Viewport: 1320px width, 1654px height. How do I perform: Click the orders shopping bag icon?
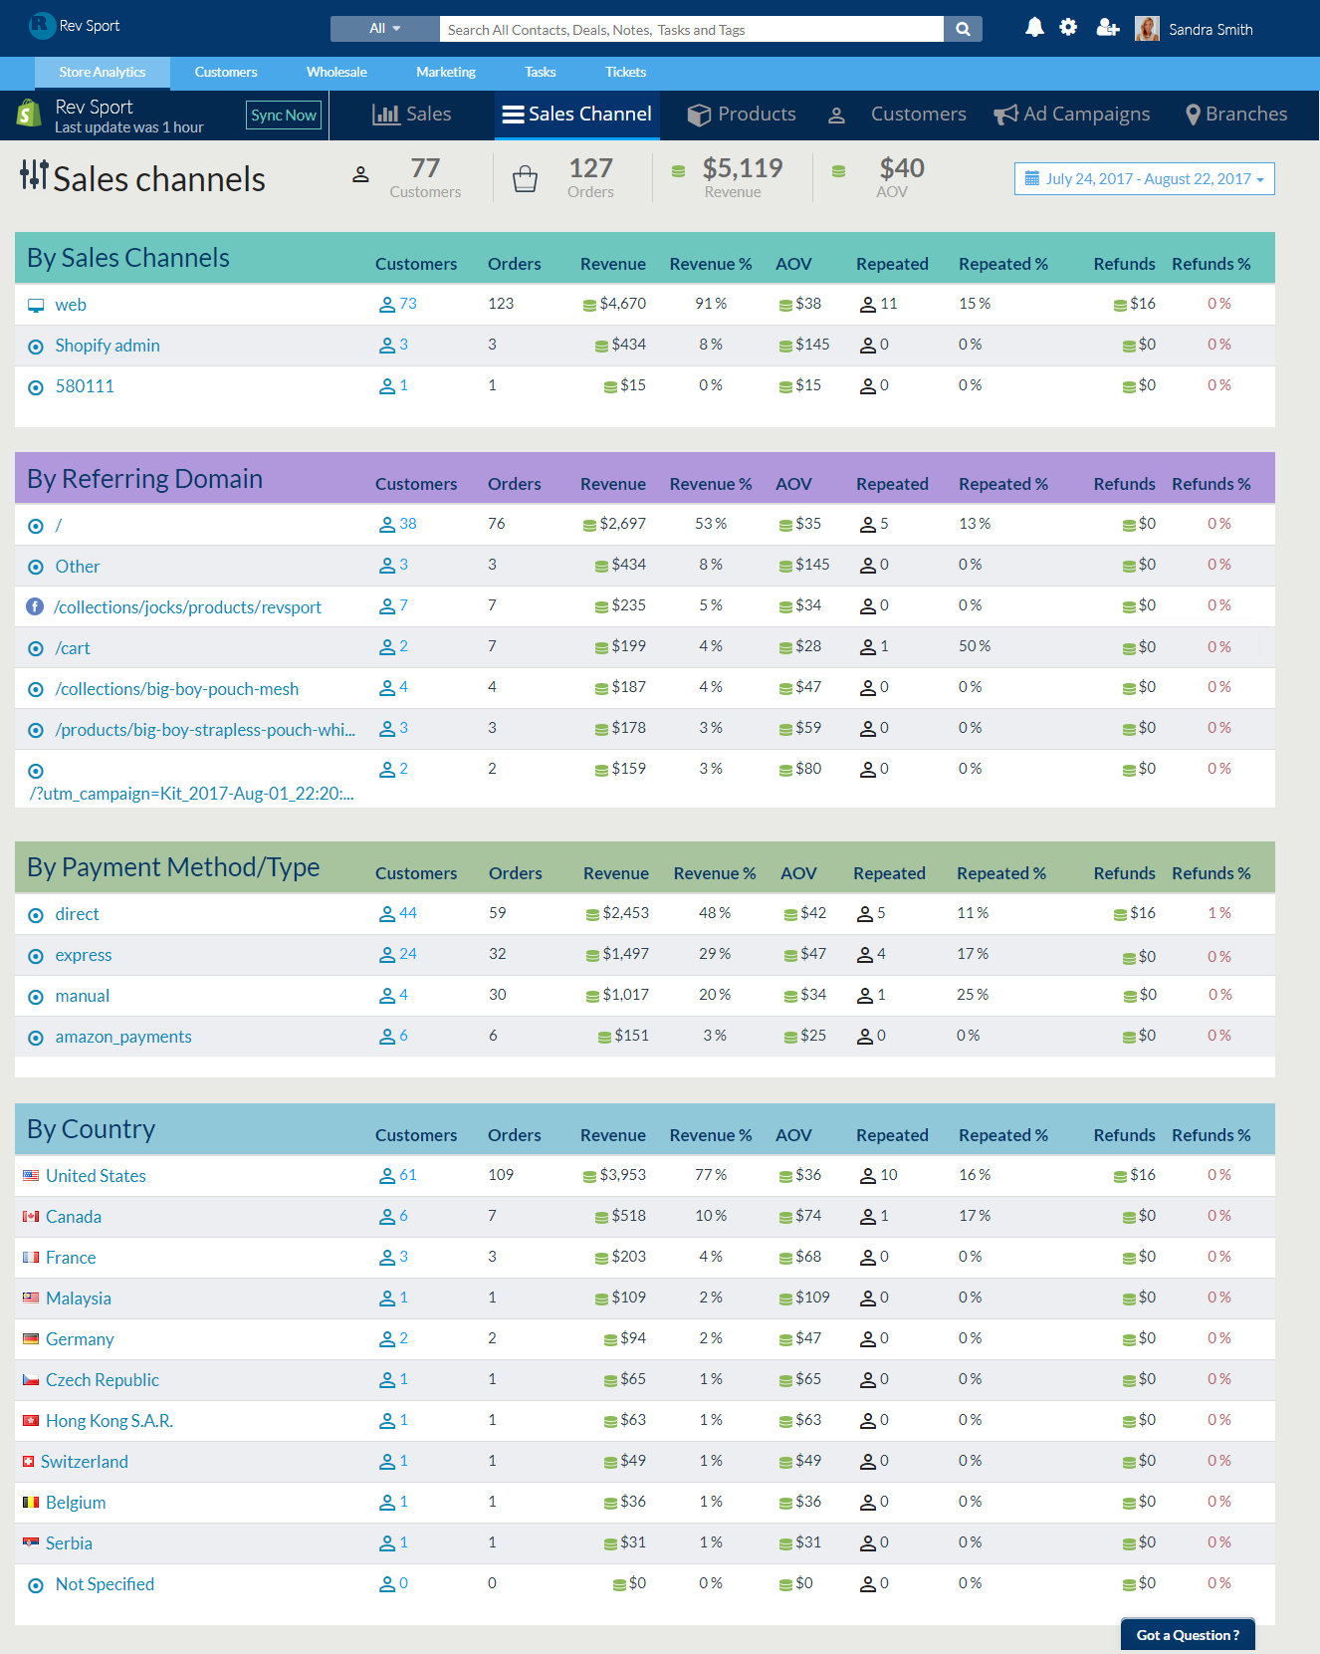(x=525, y=179)
